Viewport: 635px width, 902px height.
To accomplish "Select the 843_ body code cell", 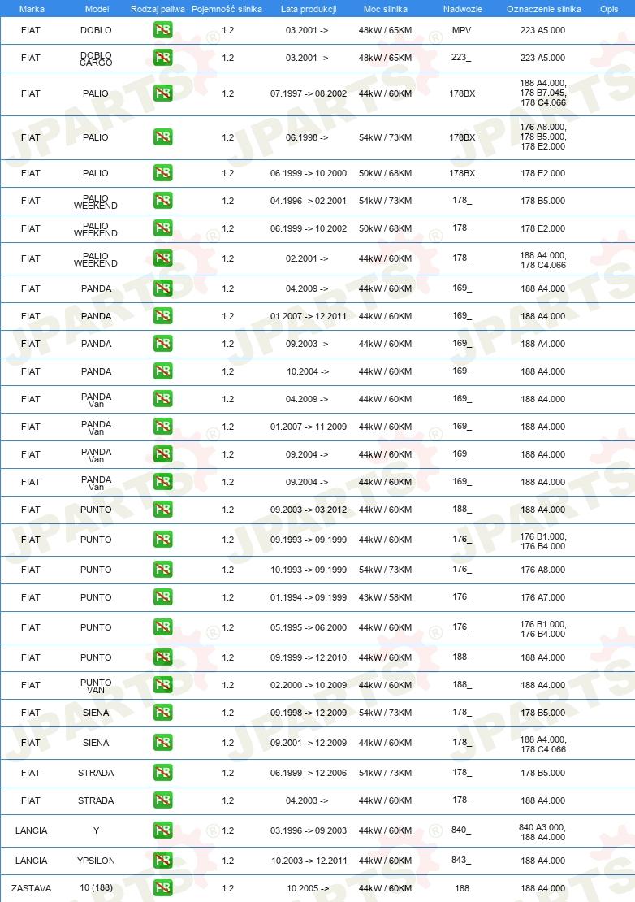I will pos(461,860).
